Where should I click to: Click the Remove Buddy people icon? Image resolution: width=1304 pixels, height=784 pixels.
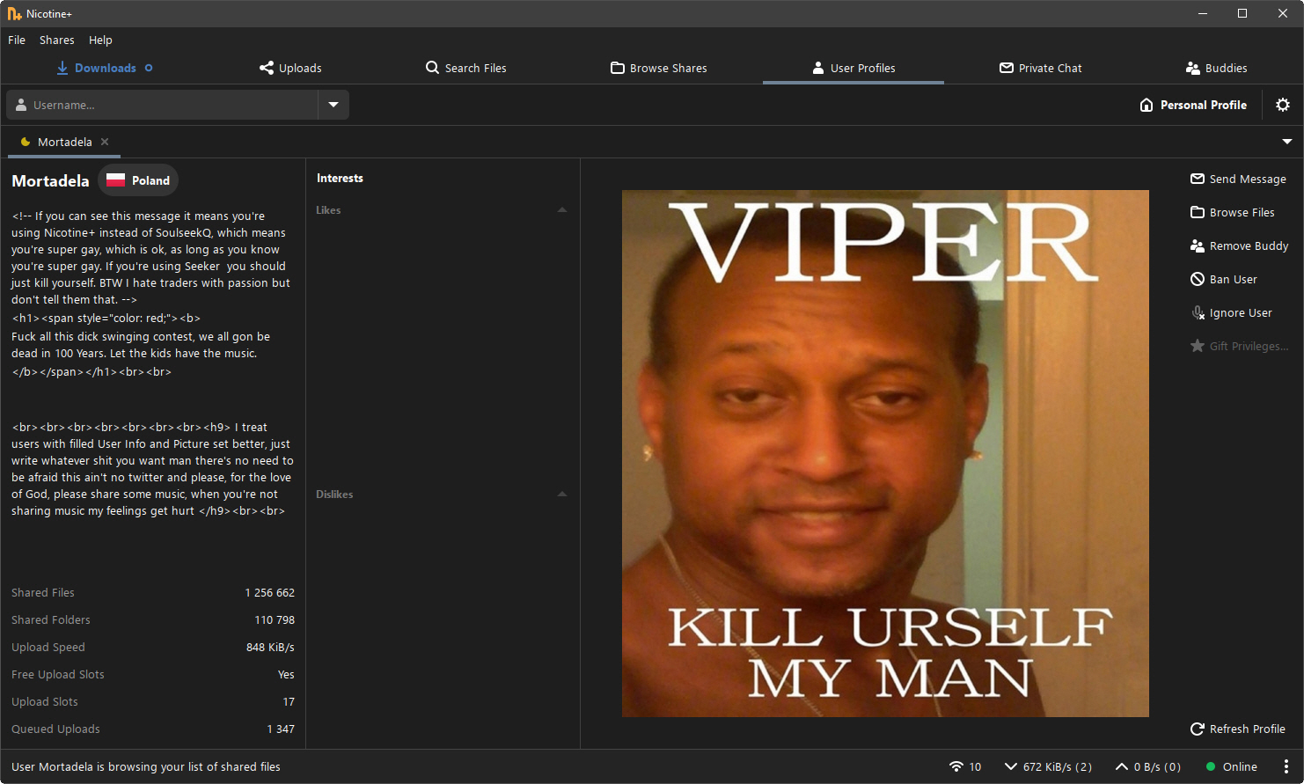1198,245
